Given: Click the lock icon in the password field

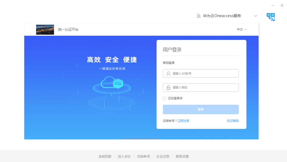Looking at the screenshot, I should (x=168, y=87).
